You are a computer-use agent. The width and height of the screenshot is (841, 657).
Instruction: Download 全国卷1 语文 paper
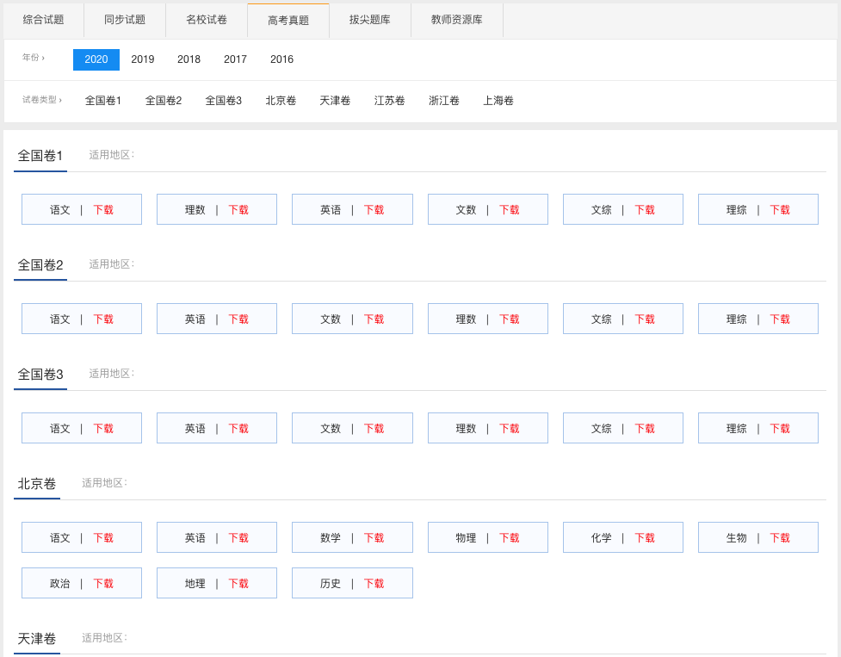click(103, 210)
